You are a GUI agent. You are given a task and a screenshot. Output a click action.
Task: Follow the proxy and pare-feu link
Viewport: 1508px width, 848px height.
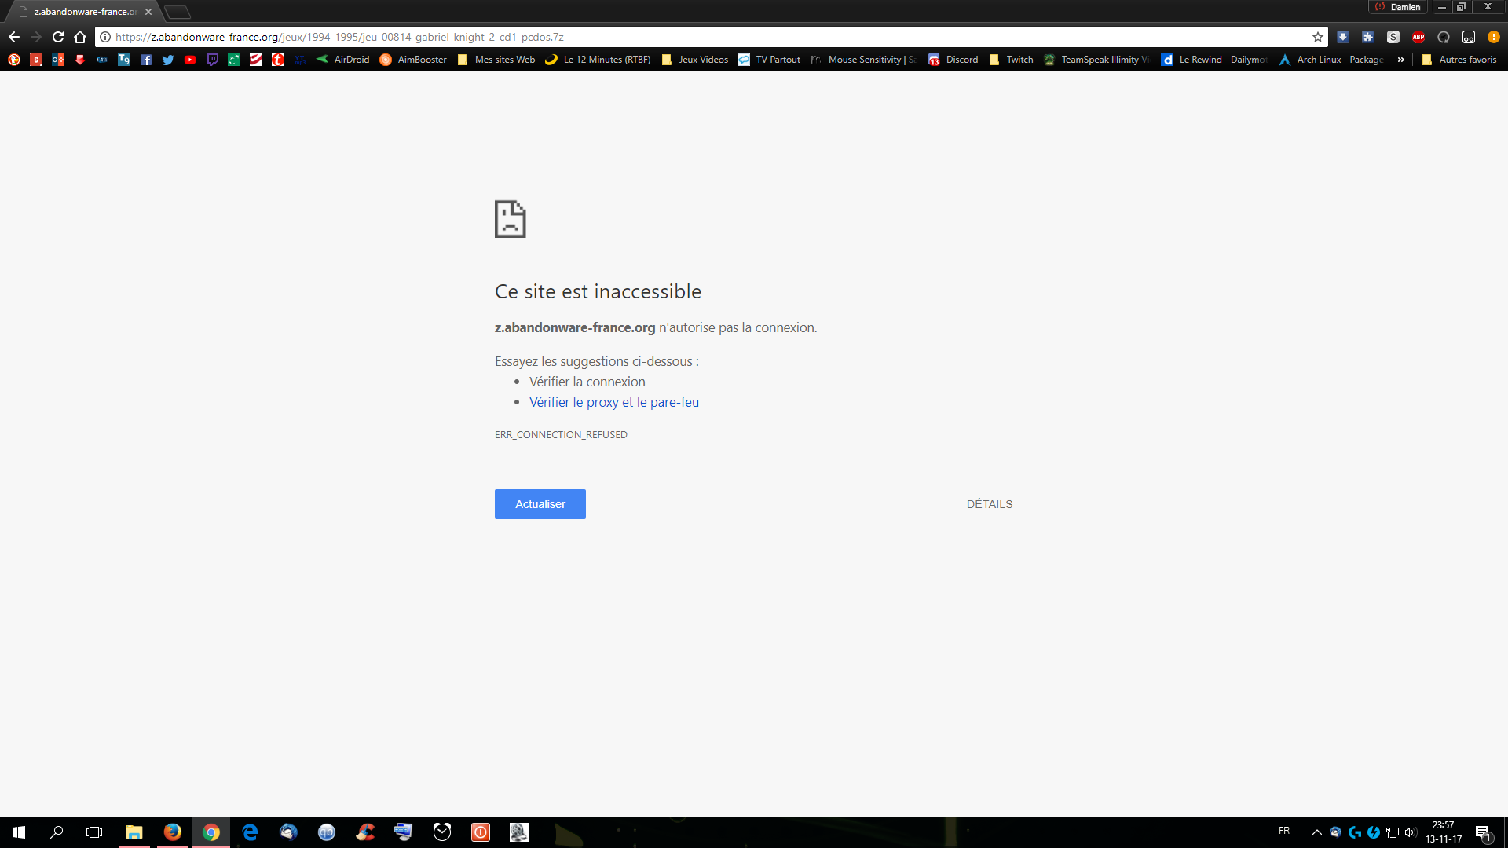[x=614, y=402]
